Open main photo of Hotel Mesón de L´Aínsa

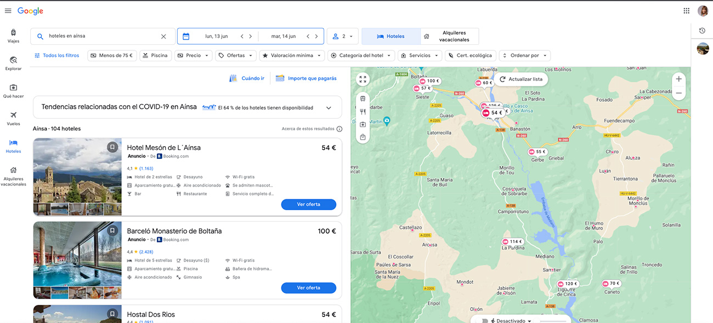coord(77,171)
